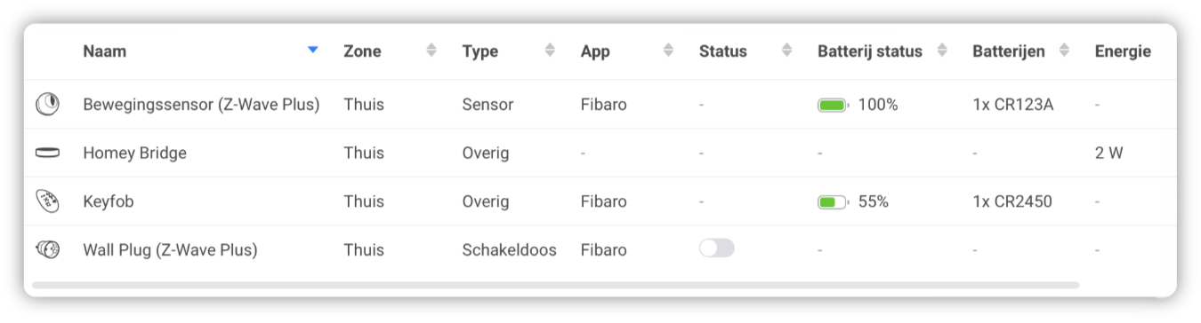Image resolution: width=1201 pixels, height=323 pixels.
Task: Sort table using Status column arrows
Action: (x=786, y=51)
